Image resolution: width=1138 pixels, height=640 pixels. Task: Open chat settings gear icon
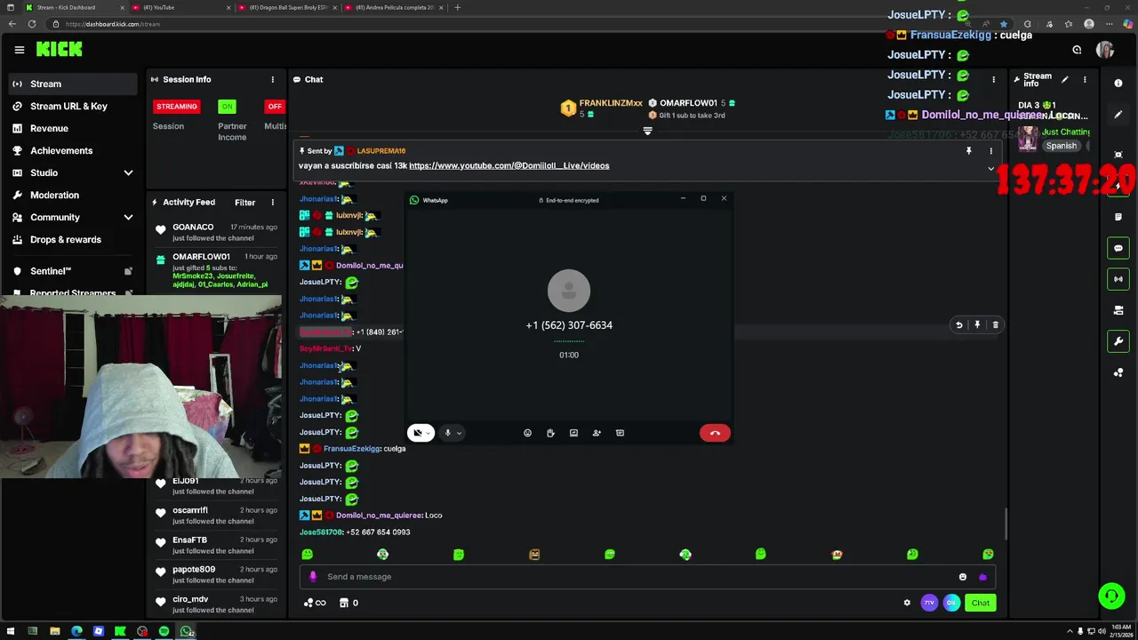(907, 603)
